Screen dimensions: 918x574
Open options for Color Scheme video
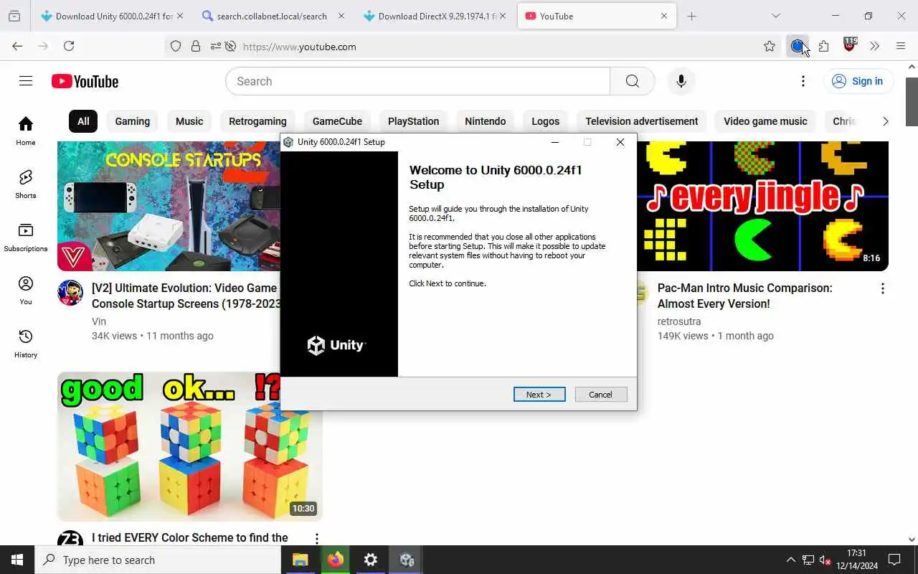[x=316, y=538]
